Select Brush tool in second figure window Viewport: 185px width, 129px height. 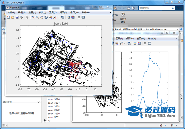121,43
